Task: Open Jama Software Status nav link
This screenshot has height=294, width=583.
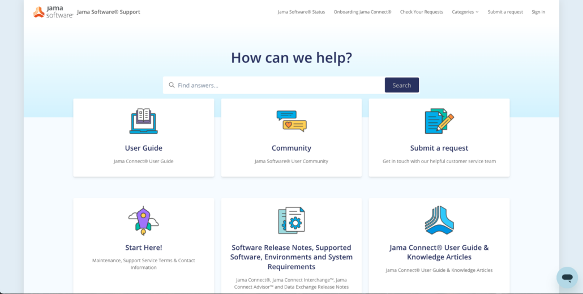Action: pyautogui.click(x=301, y=12)
